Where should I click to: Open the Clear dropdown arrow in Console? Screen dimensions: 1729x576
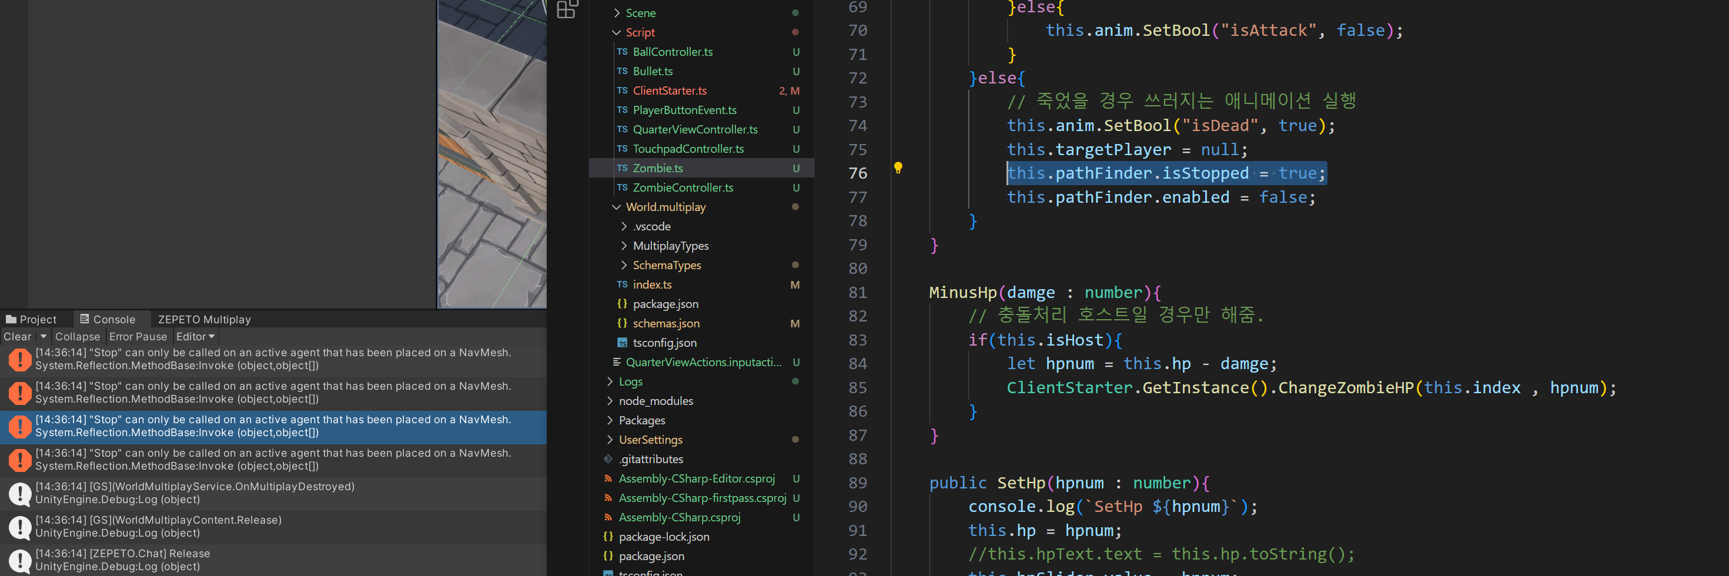(44, 336)
